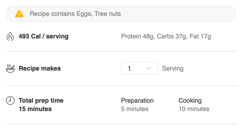Click the flame calories icon
The height and width of the screenshot is (130, 250).
click(10, 37)
